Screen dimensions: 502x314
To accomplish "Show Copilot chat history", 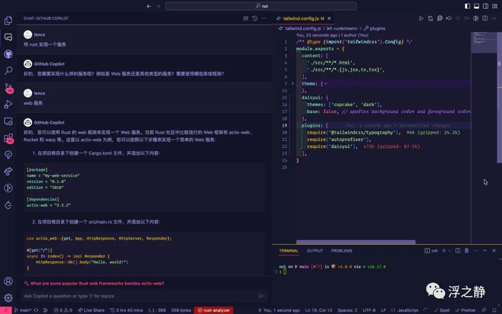I will click(255, 18).
